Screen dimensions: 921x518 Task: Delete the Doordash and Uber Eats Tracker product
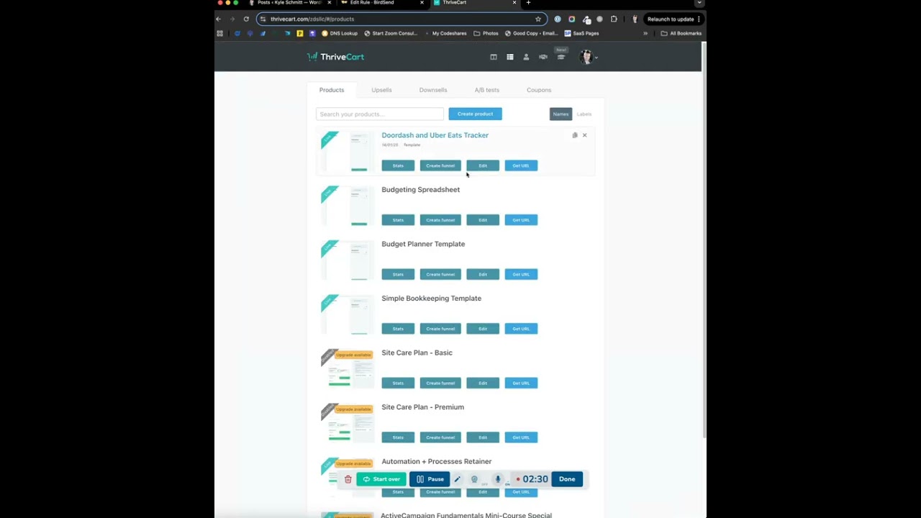tap(584, 135)
